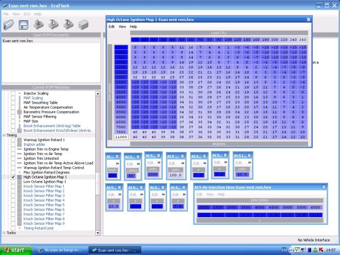
Task: Enable the Timing Retard Limit checkbox
Action: (x=13, y=228)
